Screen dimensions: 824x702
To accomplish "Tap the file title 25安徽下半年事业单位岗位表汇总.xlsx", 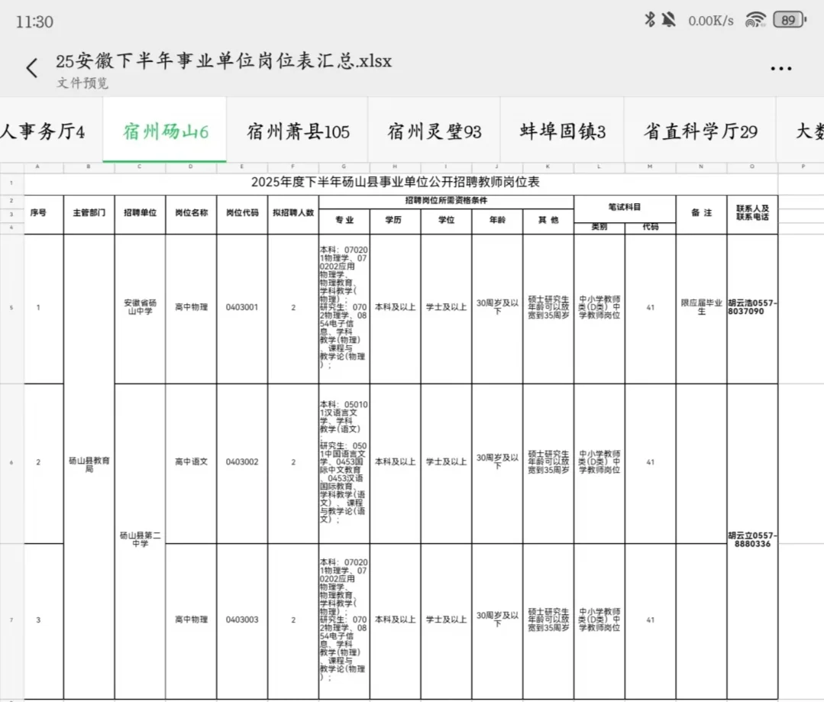I will pos(224,61).
